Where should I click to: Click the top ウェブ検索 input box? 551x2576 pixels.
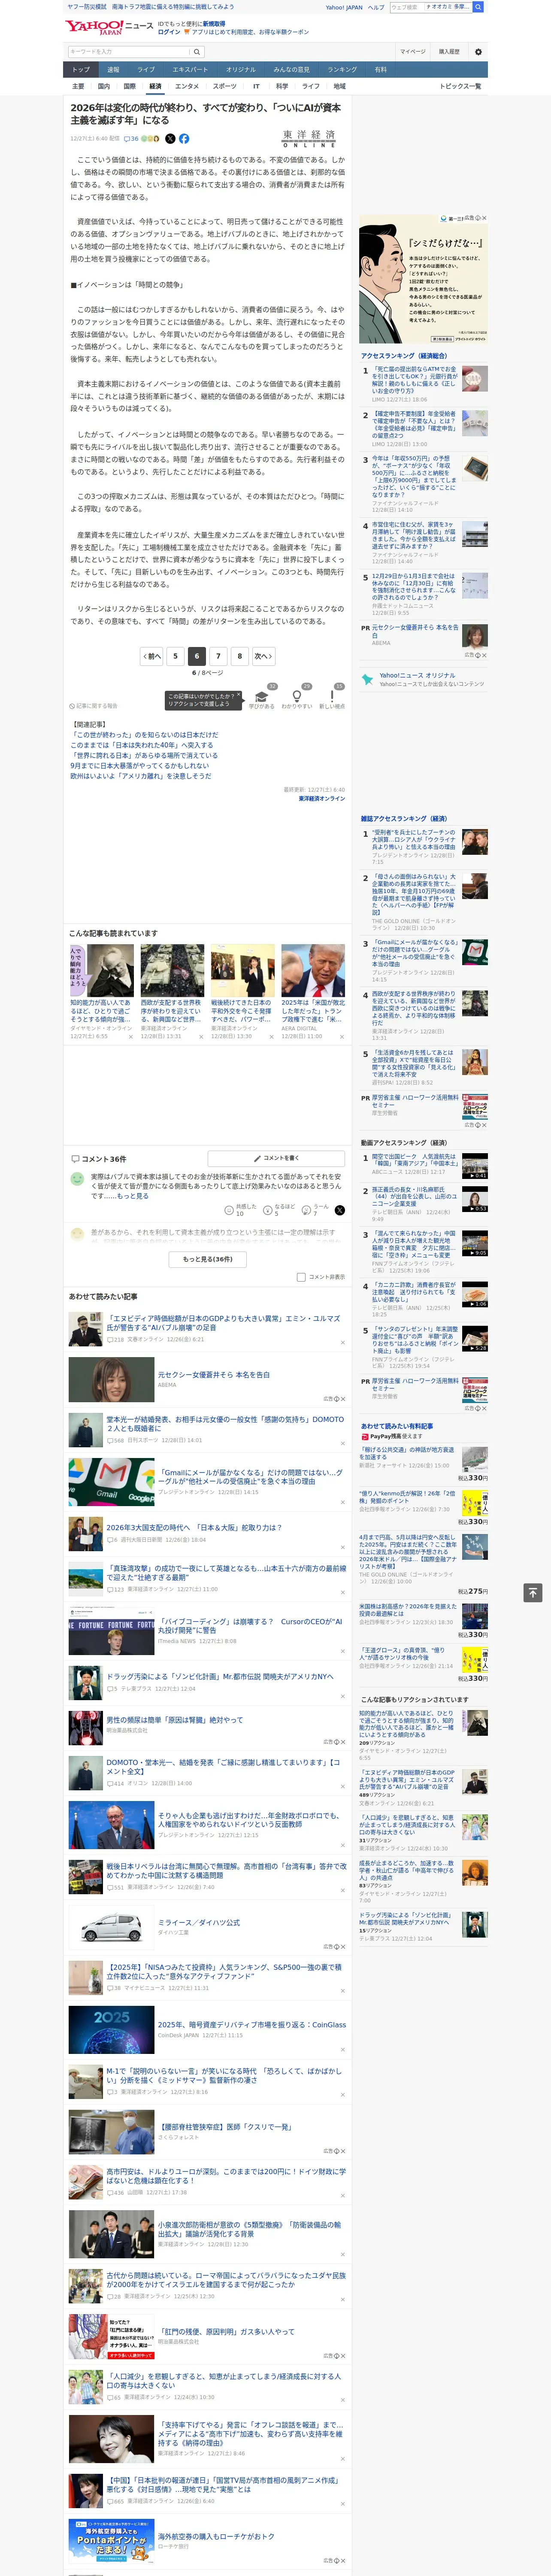point(407,7)
